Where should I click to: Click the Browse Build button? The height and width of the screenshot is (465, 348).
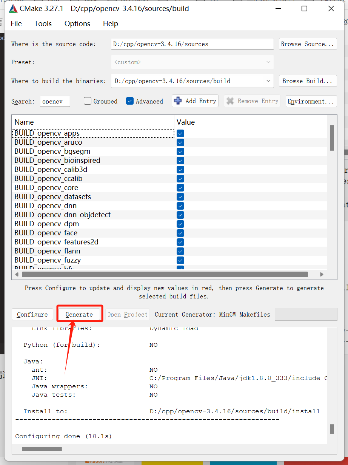(308, 81)
